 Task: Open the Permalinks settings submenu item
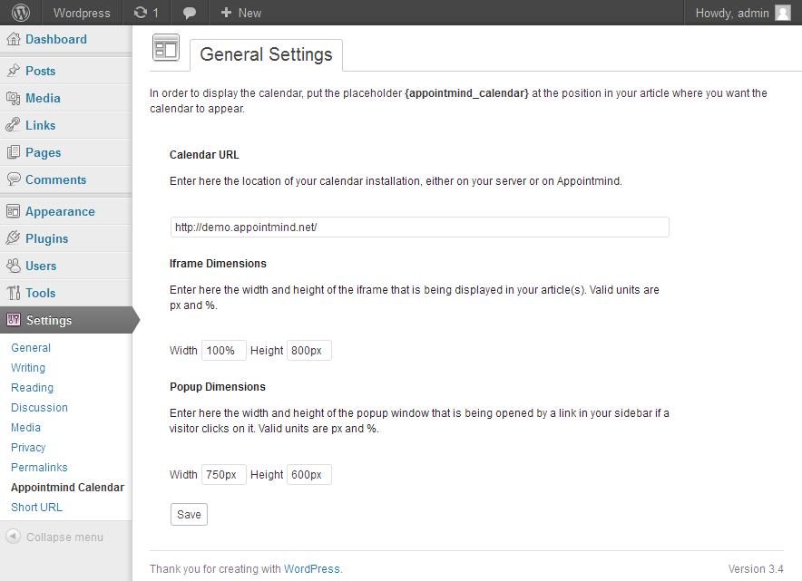pyautogui.click(x=39, y=467)
